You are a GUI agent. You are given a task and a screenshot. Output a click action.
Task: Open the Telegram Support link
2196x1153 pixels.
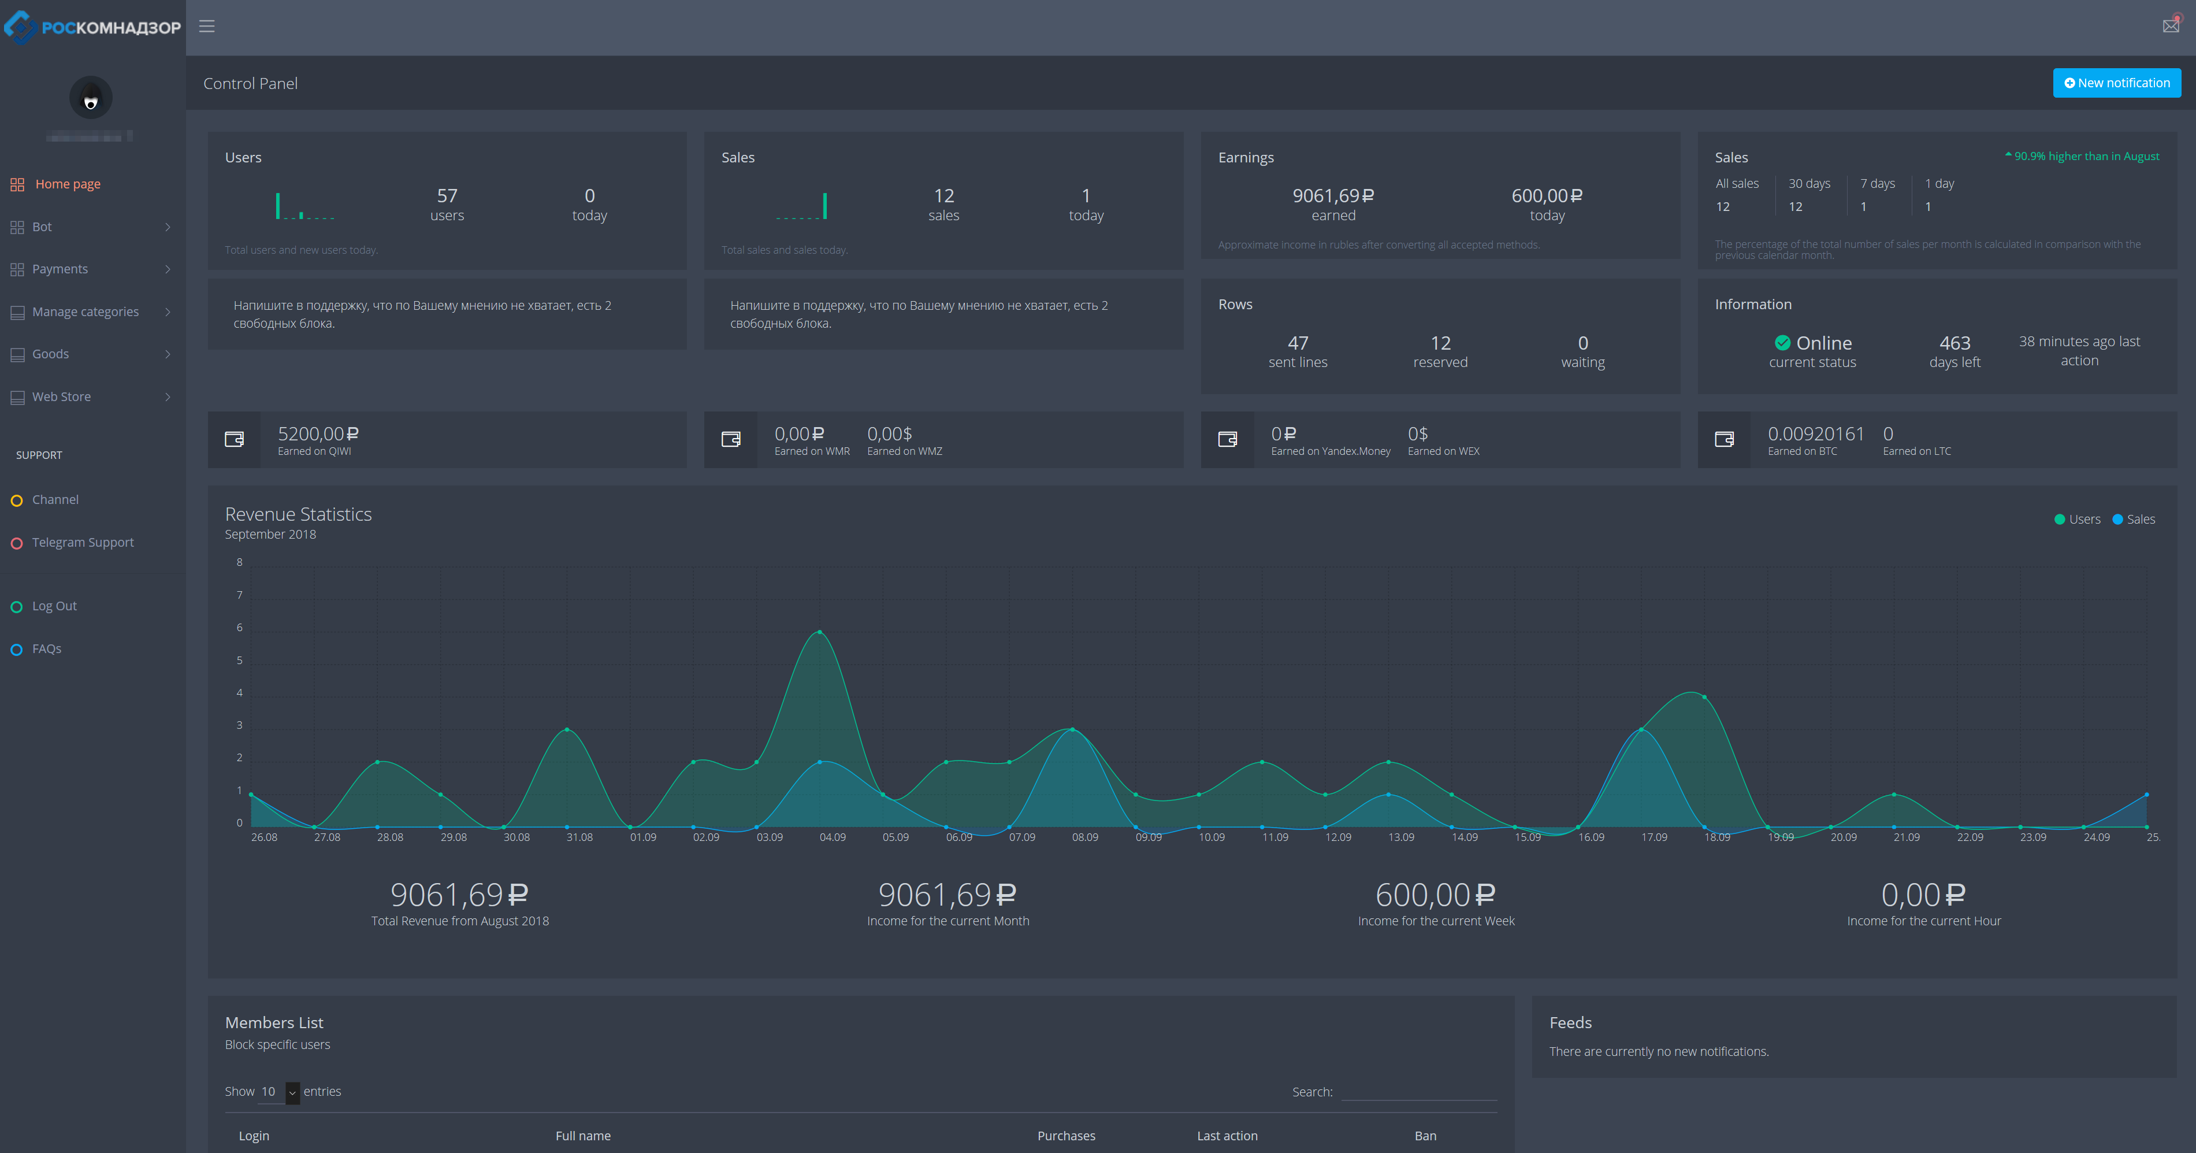click(x=83, y=543)
